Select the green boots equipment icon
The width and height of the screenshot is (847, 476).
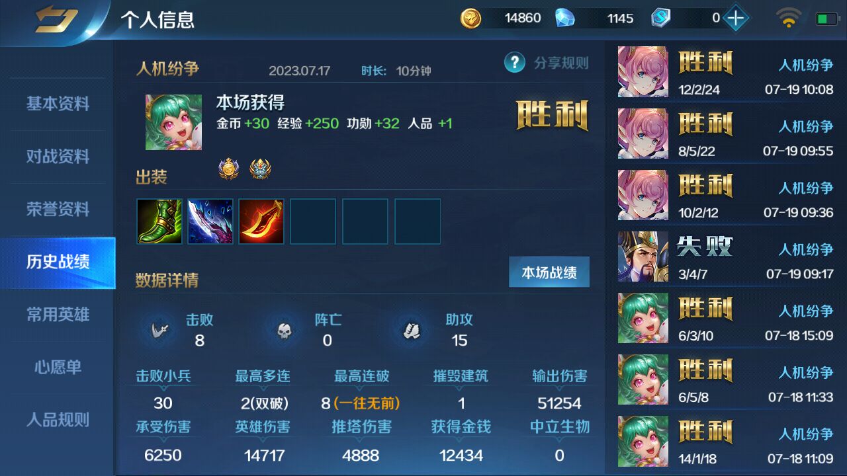(x=159, y=221)
